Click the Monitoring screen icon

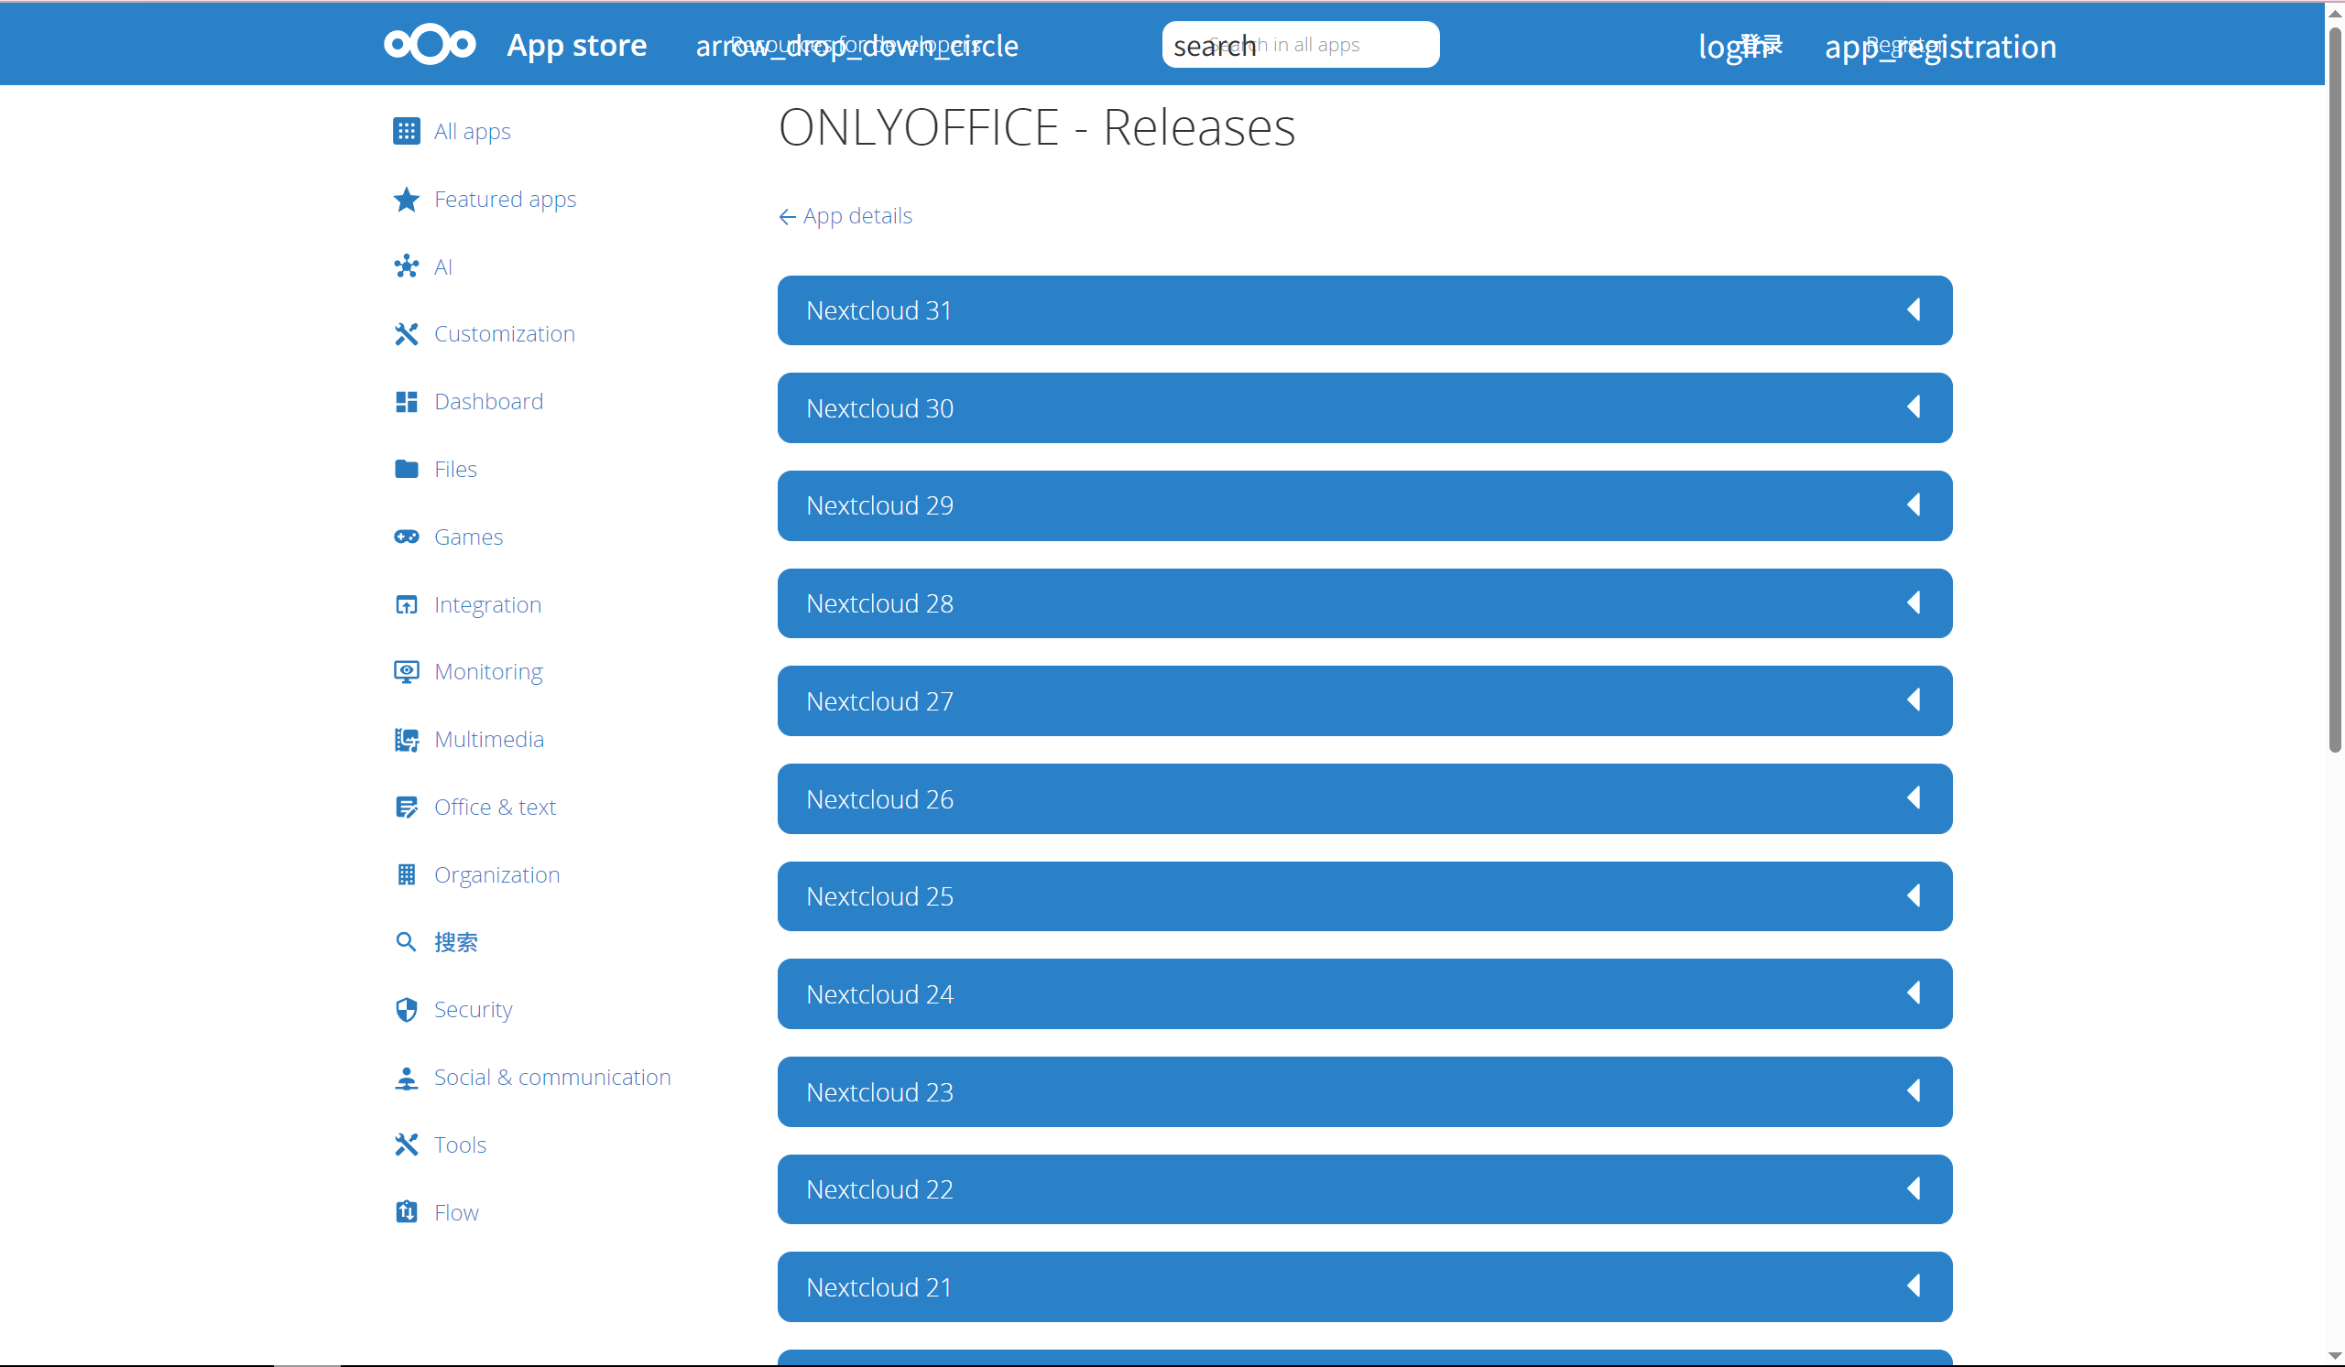tap(406, 671)
